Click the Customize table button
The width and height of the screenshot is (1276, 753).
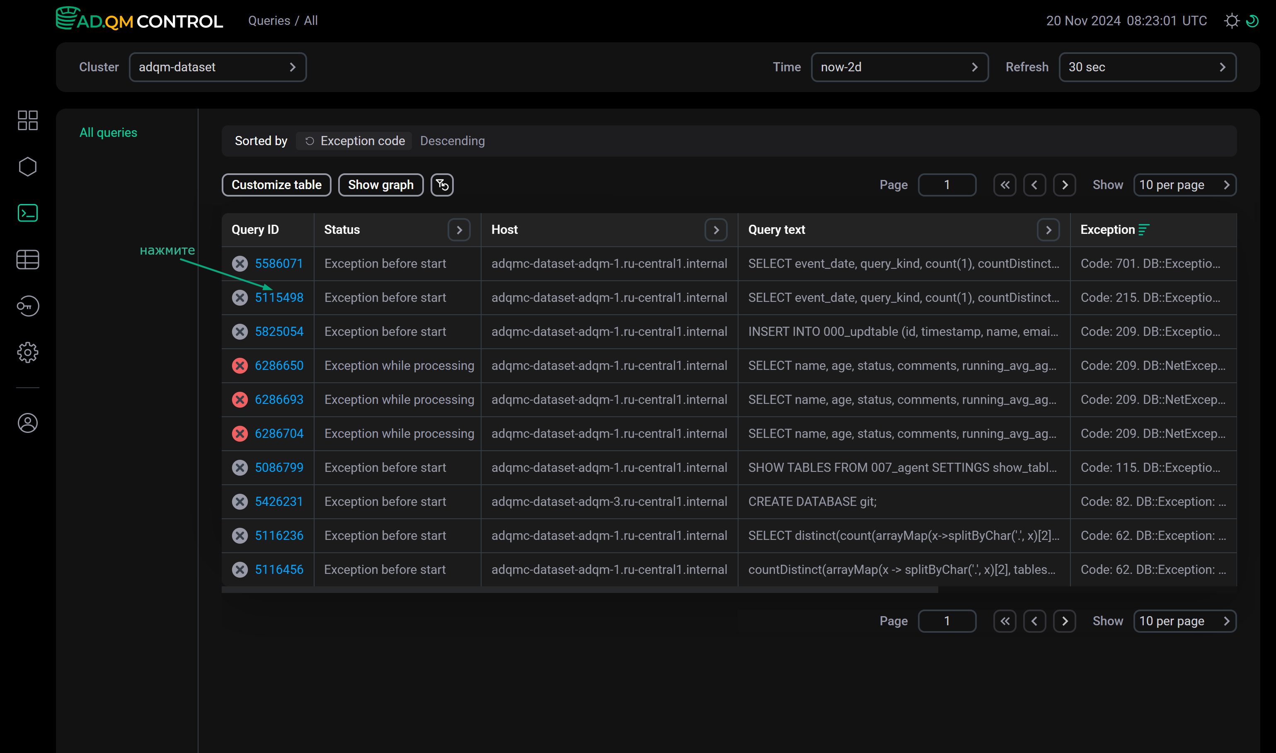tap(276, 185)
